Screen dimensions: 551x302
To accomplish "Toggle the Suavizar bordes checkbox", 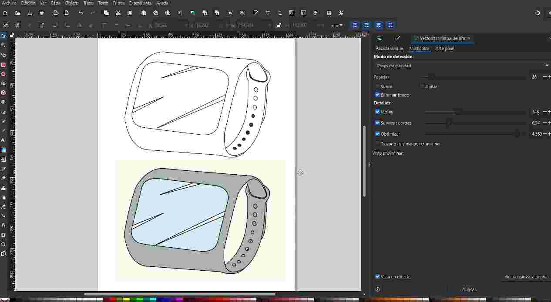I will [377, 123].
